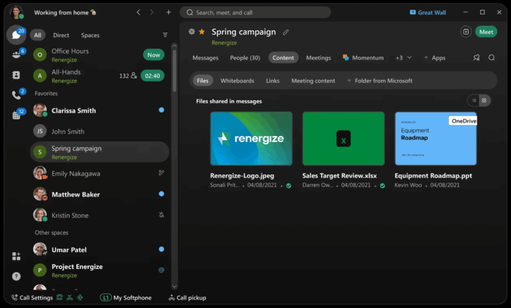Image resolution: width=511 pixels, height=308 pixels.
Task: Select the All filter tab
Action: [x=38, y=35]
